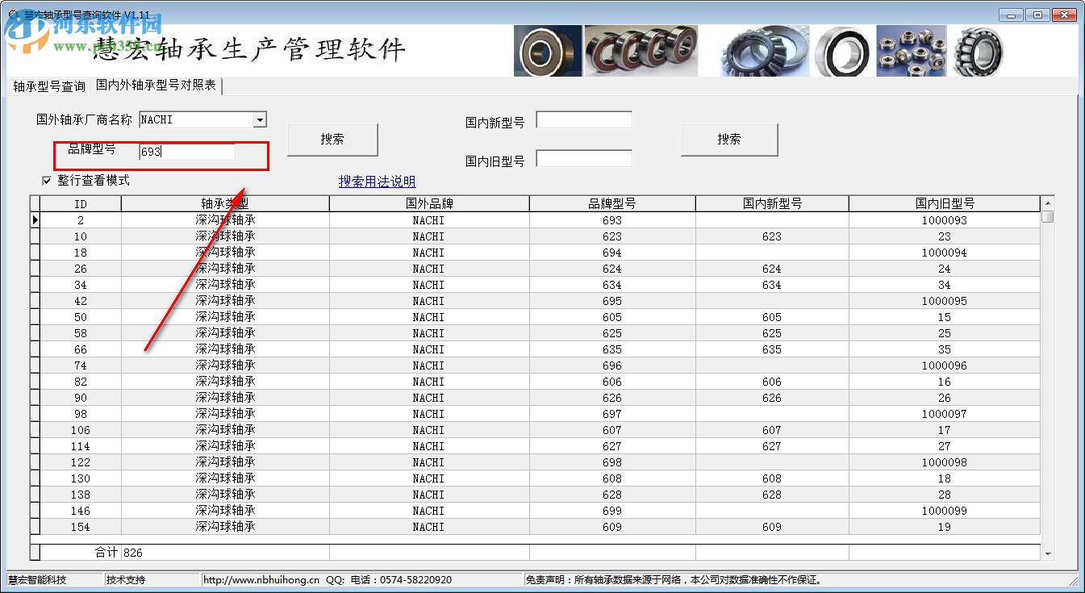Click the single ball bearing photo in header
The image size is (1085, 593).
tap(547, 50)
